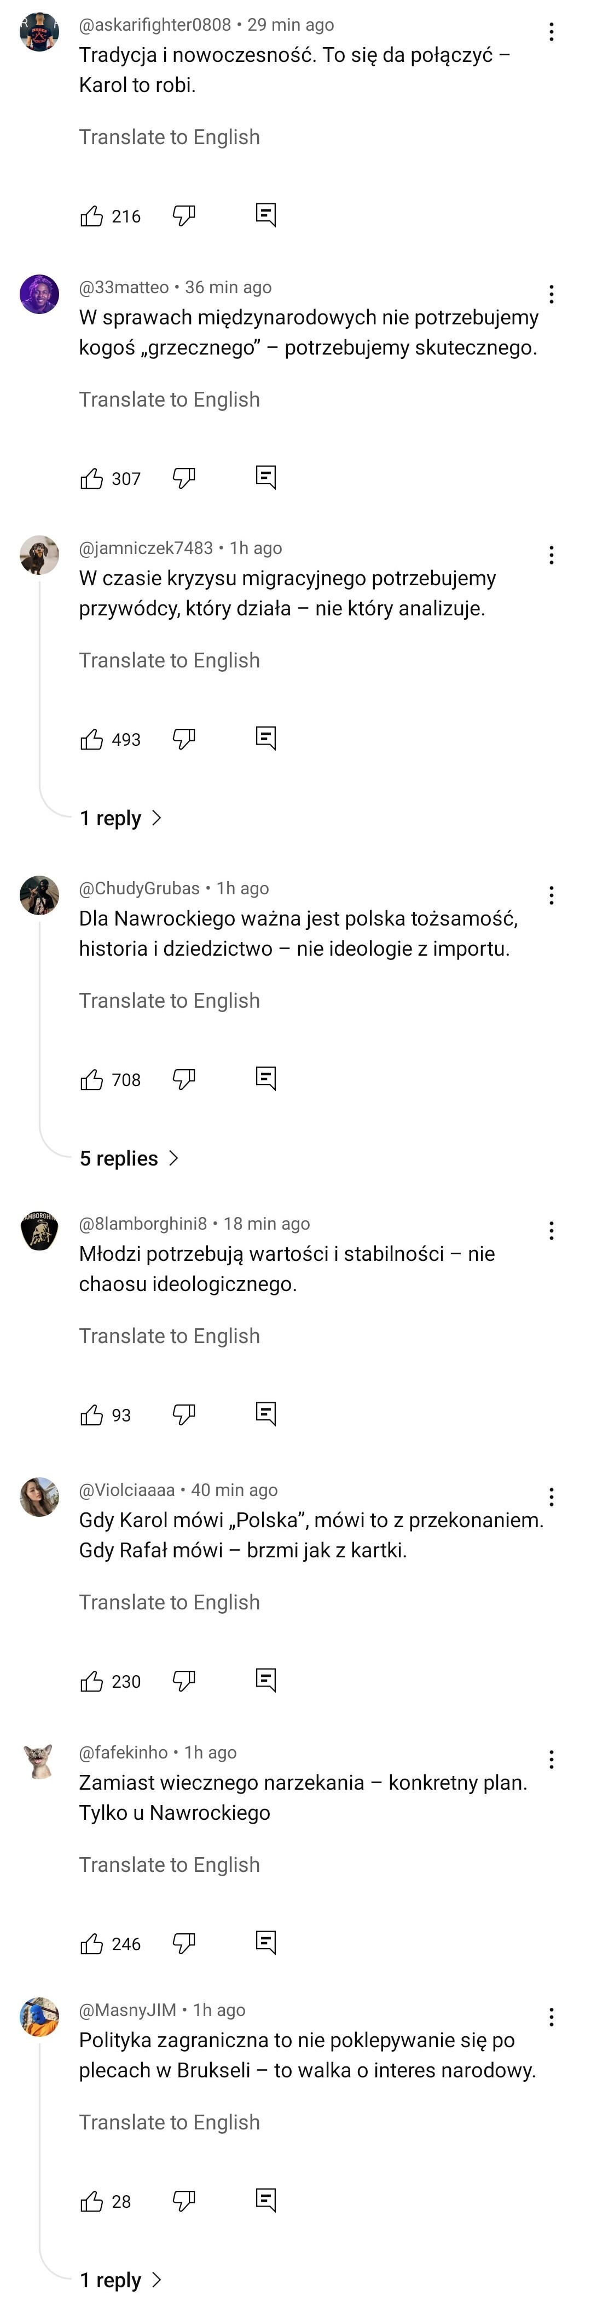Open the three-dot menu on @fafekinho's comment
Viewport: 591px width, 2313px height.
551,1759
